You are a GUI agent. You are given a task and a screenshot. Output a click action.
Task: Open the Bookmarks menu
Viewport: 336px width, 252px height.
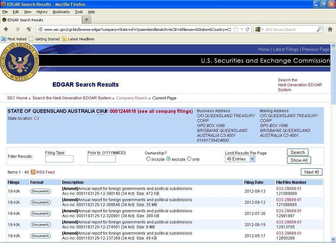tap(61, 12)
